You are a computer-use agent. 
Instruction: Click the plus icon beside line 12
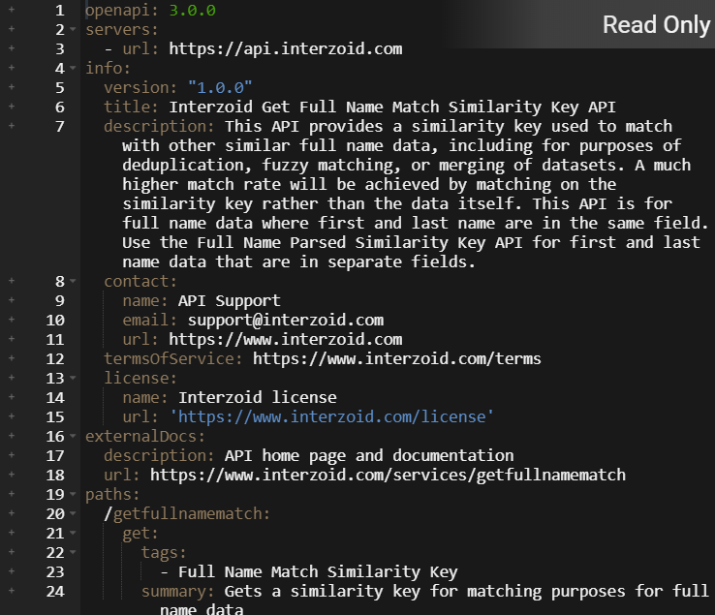click(12, 358)
